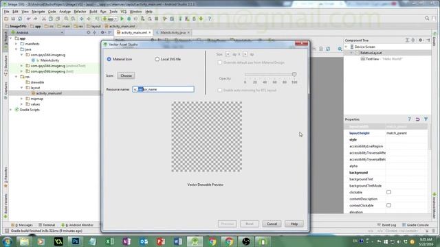Toggle Override default size checkbox
Screen dimensions: 440x247
[x=220, y=62]
